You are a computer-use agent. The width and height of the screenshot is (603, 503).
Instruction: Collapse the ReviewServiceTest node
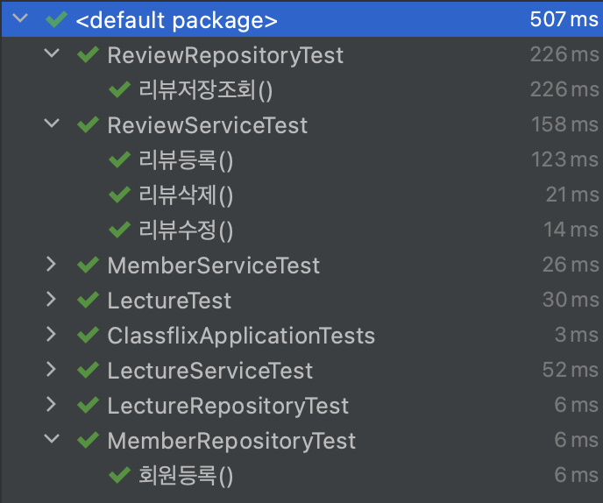point(52,123)
